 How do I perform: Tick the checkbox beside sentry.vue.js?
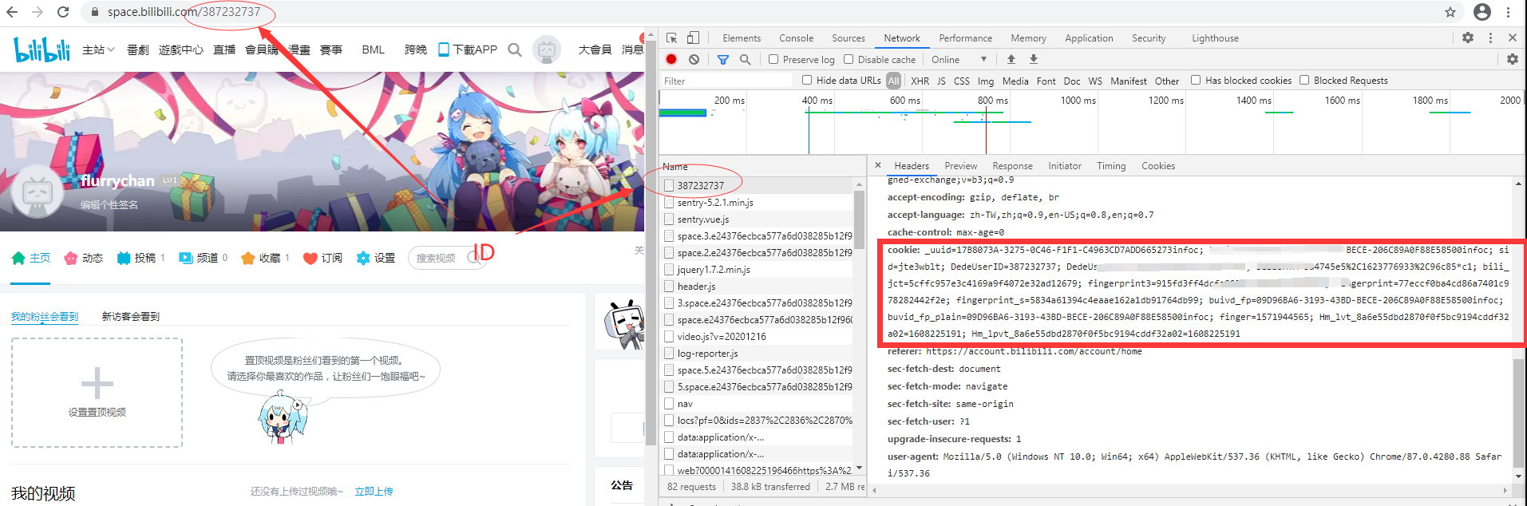[669, 219]
